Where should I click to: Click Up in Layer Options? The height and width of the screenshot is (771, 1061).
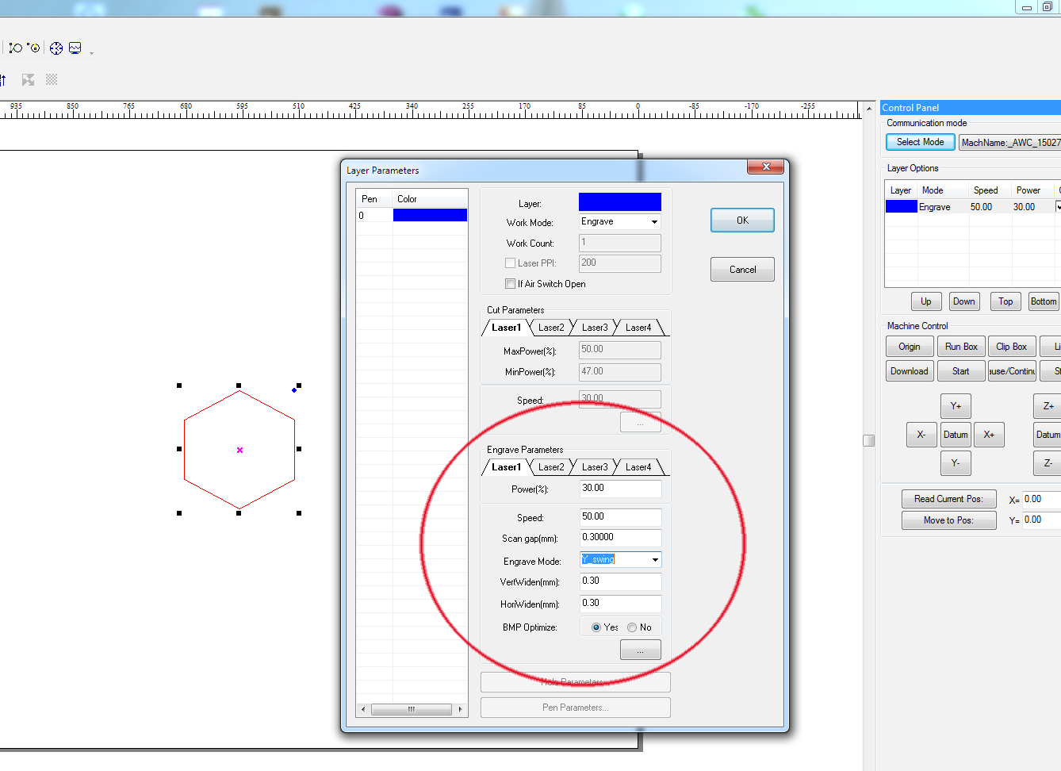click(x=926, y=301)
